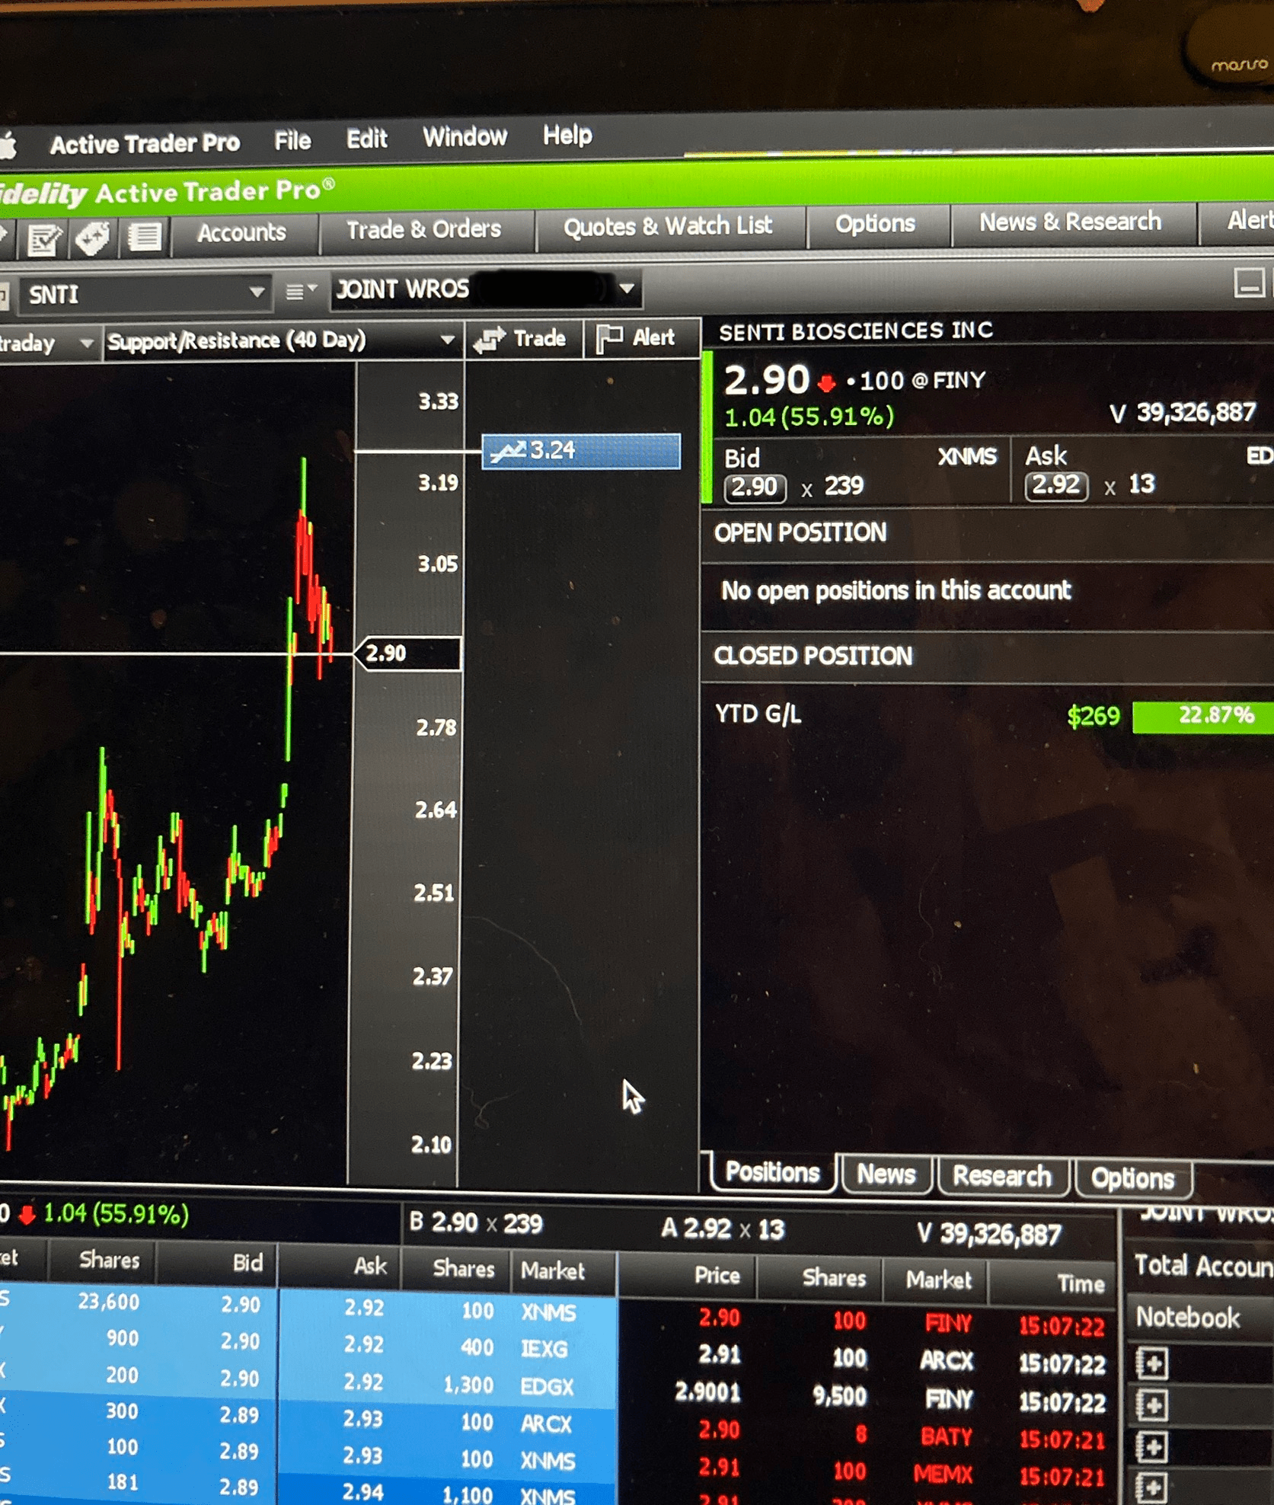This screenshot has width=1274, height=1505.
Task: Open the Options toolbar menu
Action: tap(875, 224)
